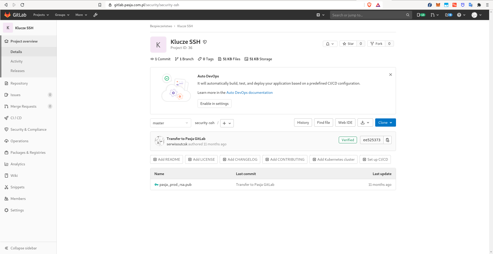Screen dimensions: 493x254
Task: Open the issues counter icon showing 13
Action: tap(421, 15)
